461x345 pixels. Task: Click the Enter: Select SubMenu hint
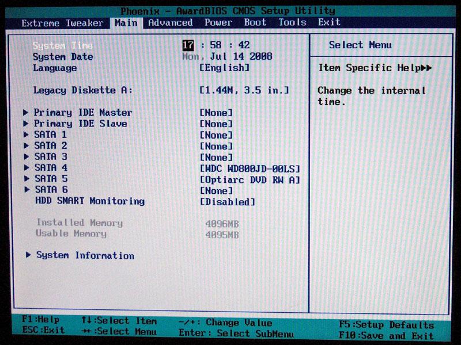coord(236,333)
